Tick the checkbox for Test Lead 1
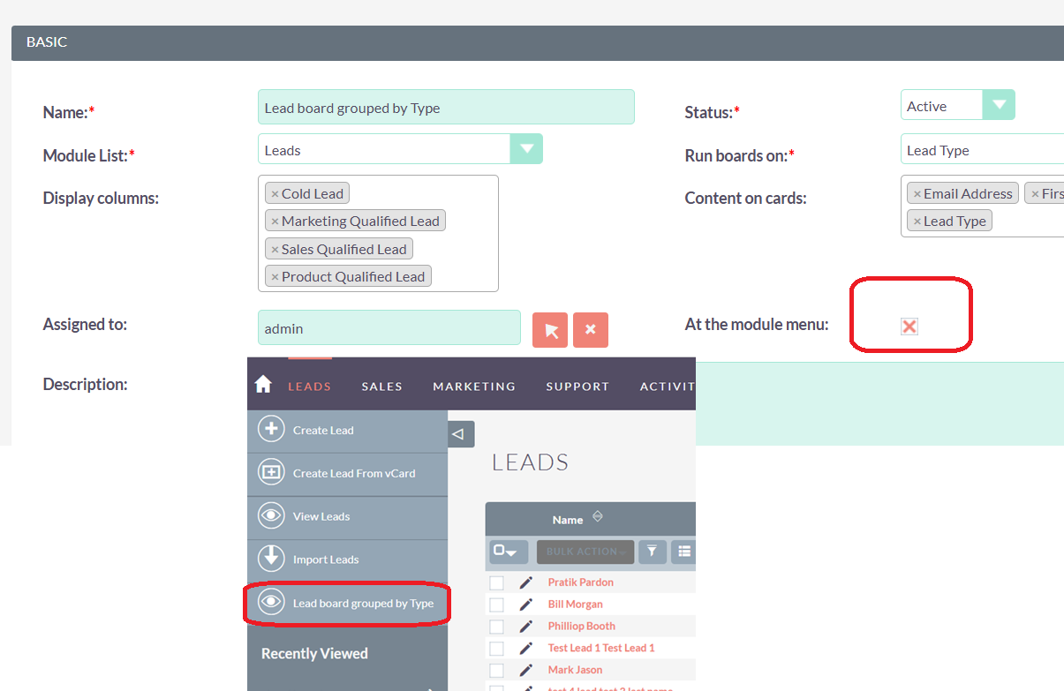 coord(496,648)
